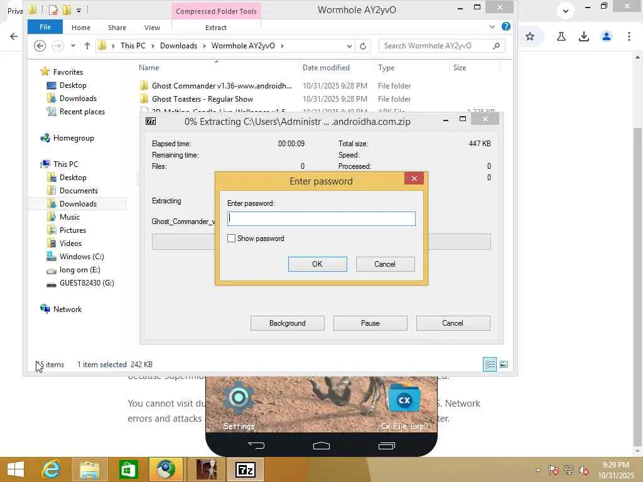Screen dimensions: 643x482
Task: Sort files by Size column
Action: click(x=460, y=68)
